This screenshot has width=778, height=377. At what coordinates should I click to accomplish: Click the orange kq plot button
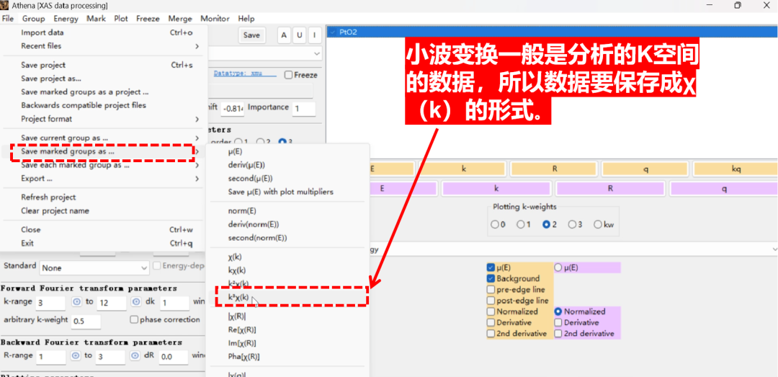tap(735, 169)
